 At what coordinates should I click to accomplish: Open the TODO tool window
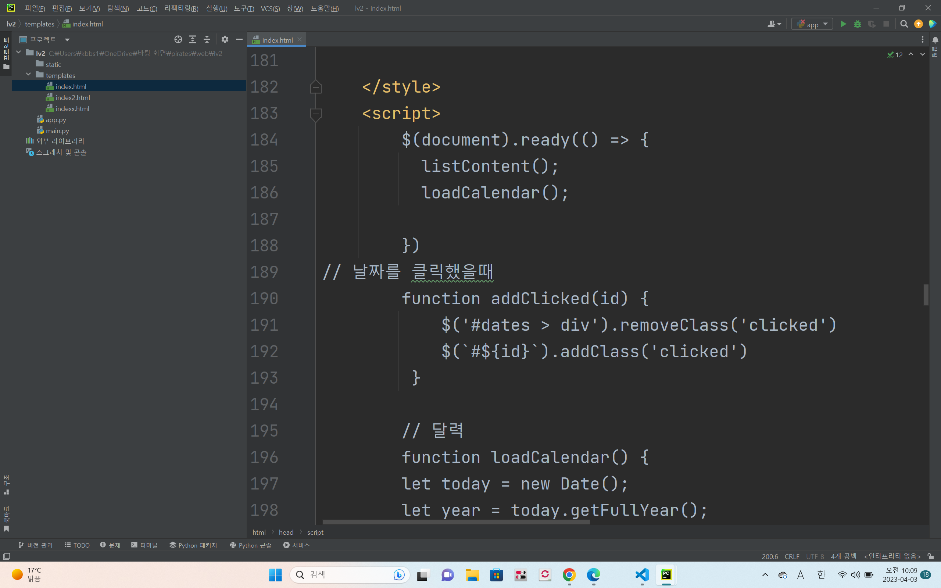pyautogui.click(x=77, y=545)
